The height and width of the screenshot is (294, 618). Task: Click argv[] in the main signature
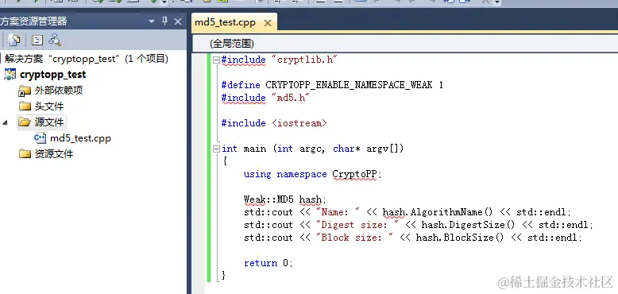(x=382, y=149)
